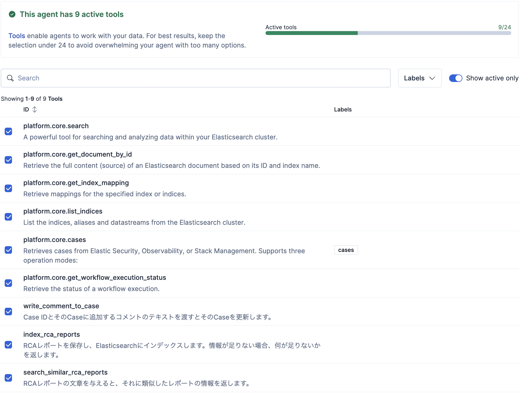This screenshot has width=529, height=402.
Task: Uncheck index_rca_reports checkbox
Action: tap(8, 345)
